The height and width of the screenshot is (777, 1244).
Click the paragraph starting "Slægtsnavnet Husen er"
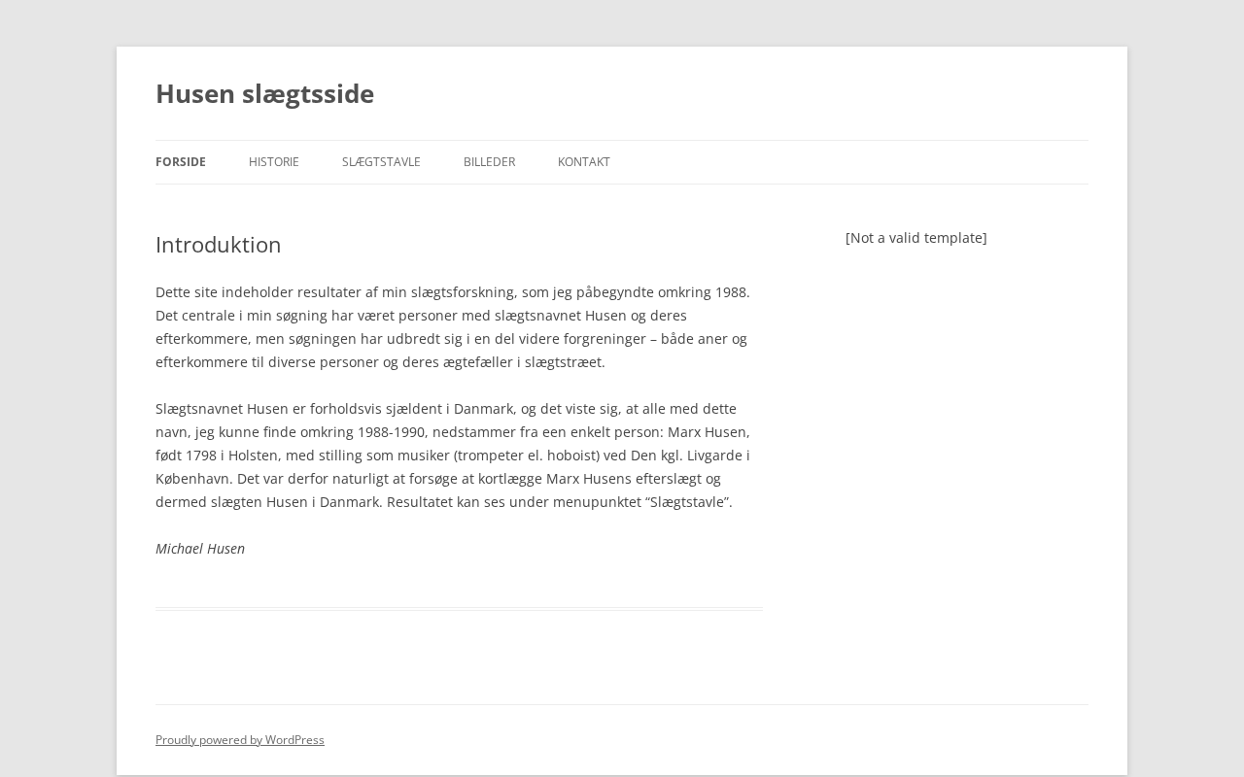click(452, 456)
